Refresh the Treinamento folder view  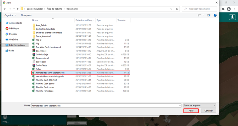pos(177,9)
